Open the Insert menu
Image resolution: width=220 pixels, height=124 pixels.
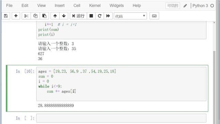pos(59,6)
